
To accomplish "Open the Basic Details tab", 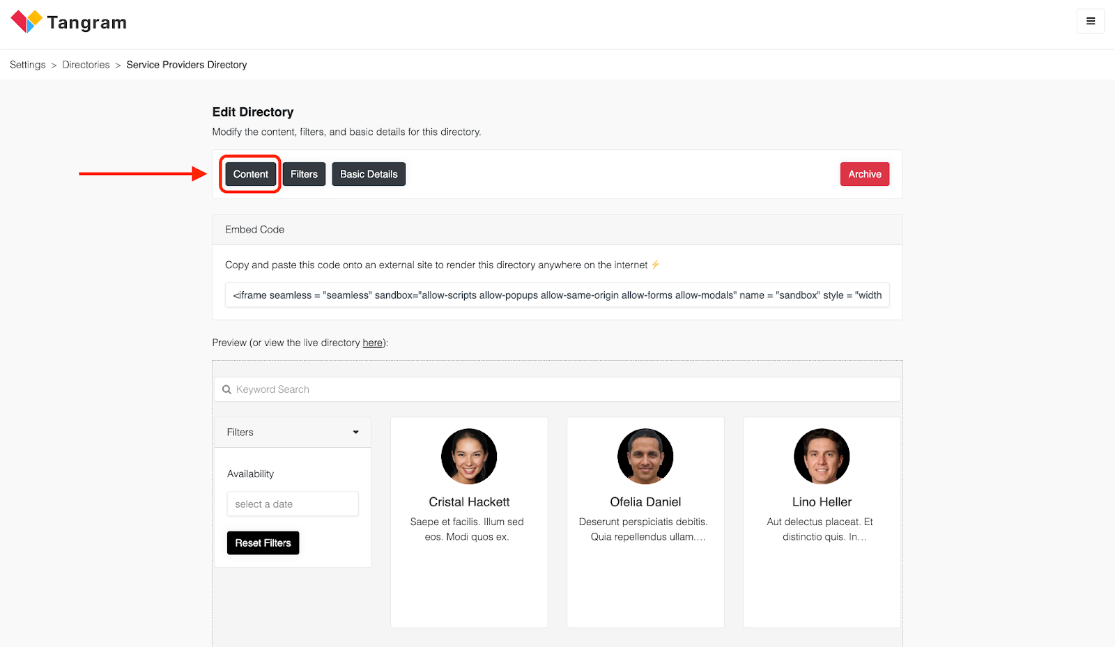I will click(x=369, y=174).
